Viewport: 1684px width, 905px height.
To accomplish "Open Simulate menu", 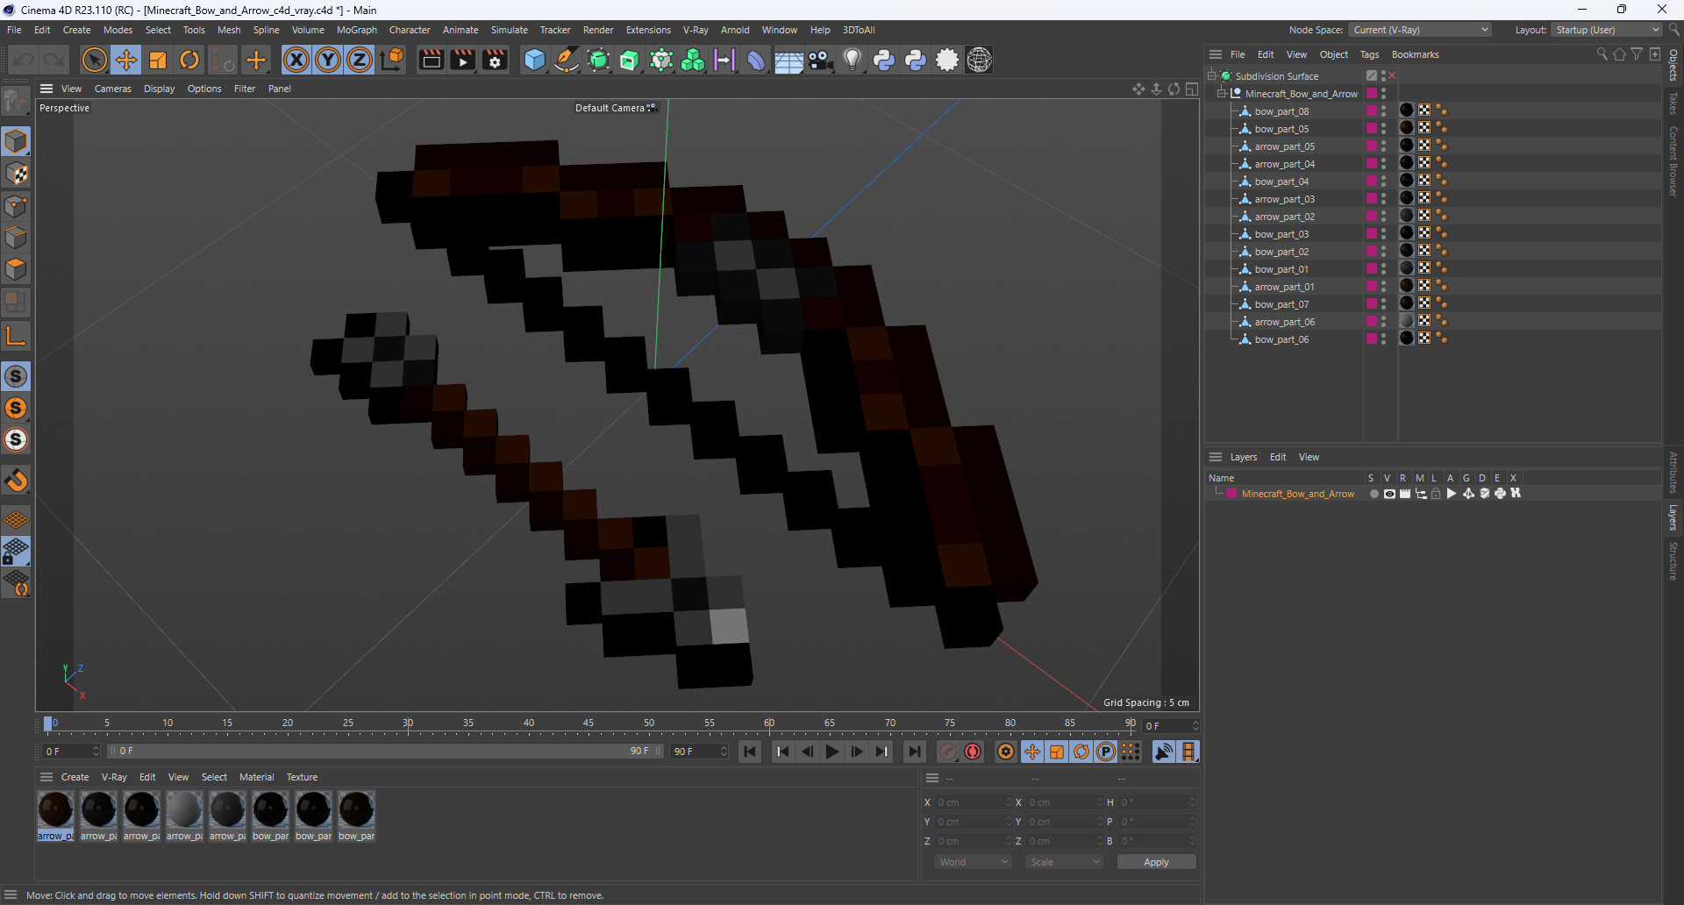I will [x=509, y=30].
